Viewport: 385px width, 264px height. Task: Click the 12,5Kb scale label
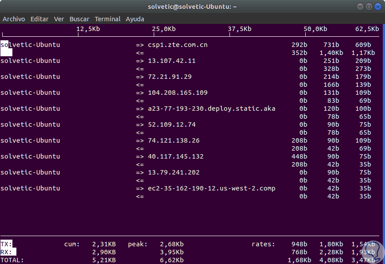(x=88, y=29)
